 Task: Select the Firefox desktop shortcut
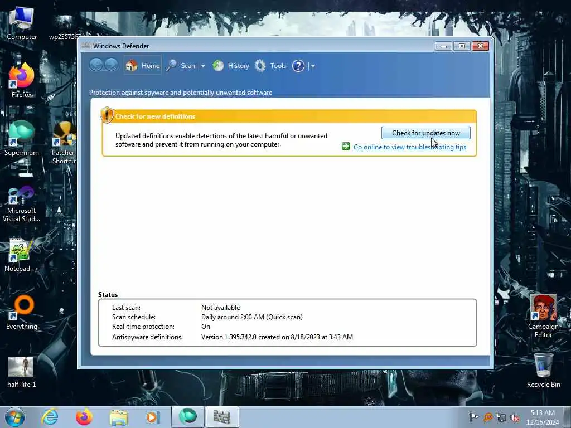22,80
